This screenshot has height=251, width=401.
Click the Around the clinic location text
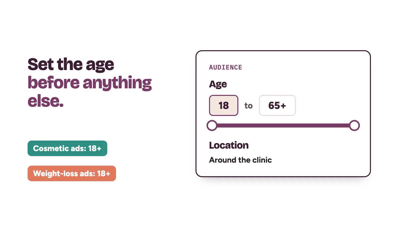click(240, 160)
